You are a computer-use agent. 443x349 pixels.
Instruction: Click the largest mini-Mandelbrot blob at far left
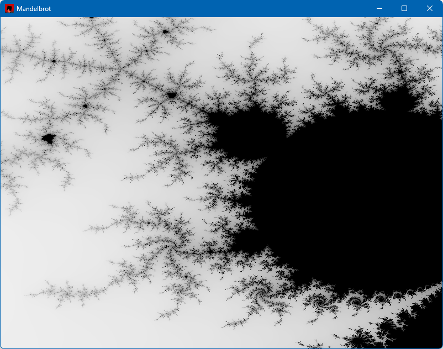tap(48, 139)
